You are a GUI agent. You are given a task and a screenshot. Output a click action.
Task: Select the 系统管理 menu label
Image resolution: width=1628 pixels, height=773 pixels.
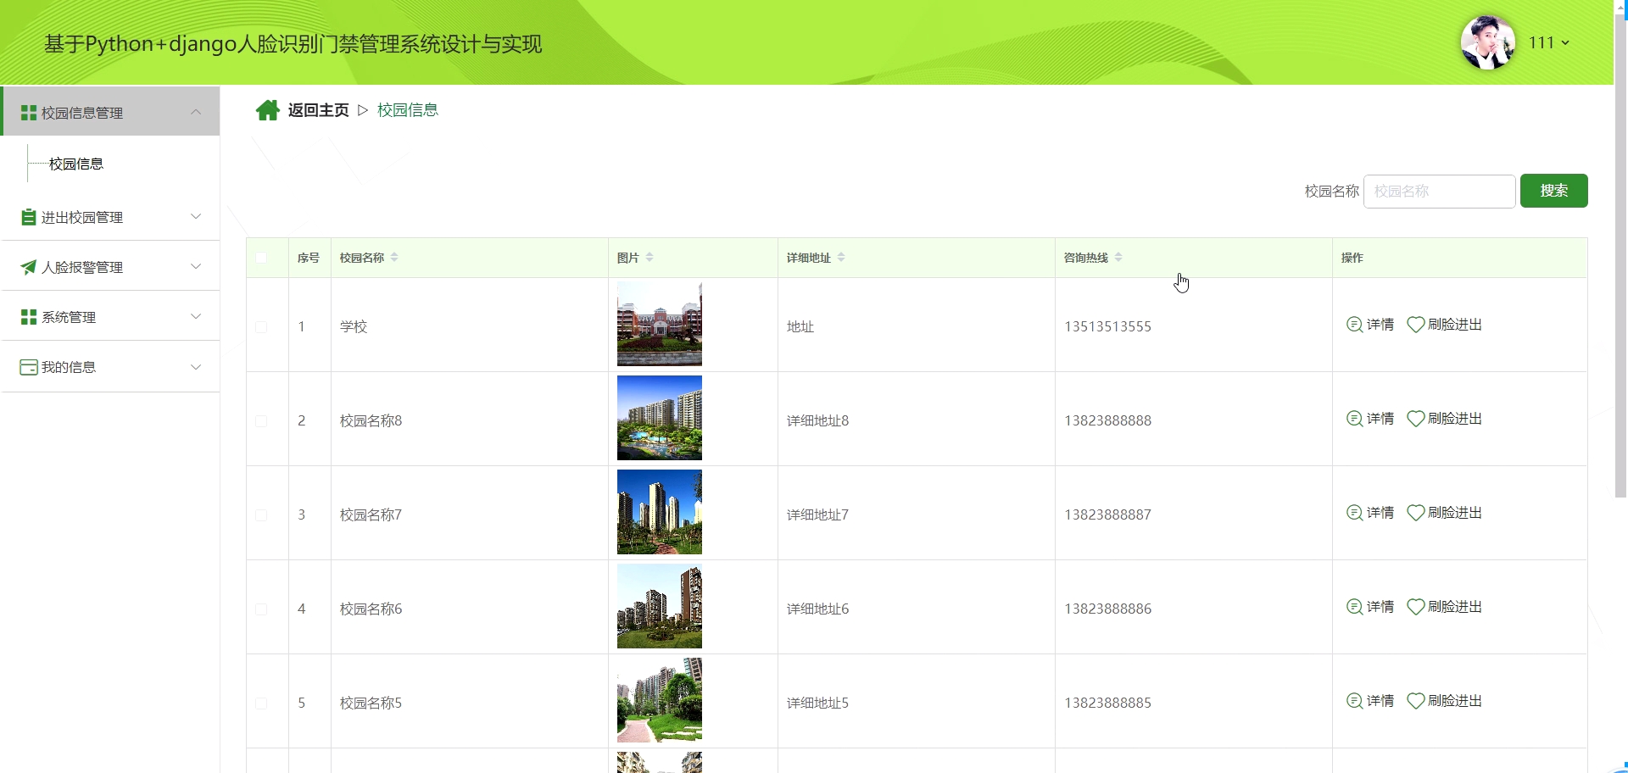pyautogui.click(x=69, y=317)
